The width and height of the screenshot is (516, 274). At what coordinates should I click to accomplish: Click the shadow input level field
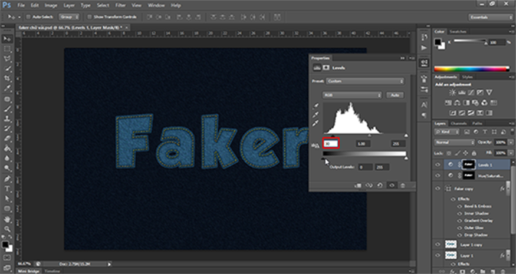point(331,143)
